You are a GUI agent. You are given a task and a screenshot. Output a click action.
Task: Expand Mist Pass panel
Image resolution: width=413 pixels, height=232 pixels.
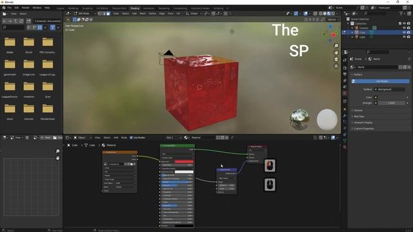[359, 116]
